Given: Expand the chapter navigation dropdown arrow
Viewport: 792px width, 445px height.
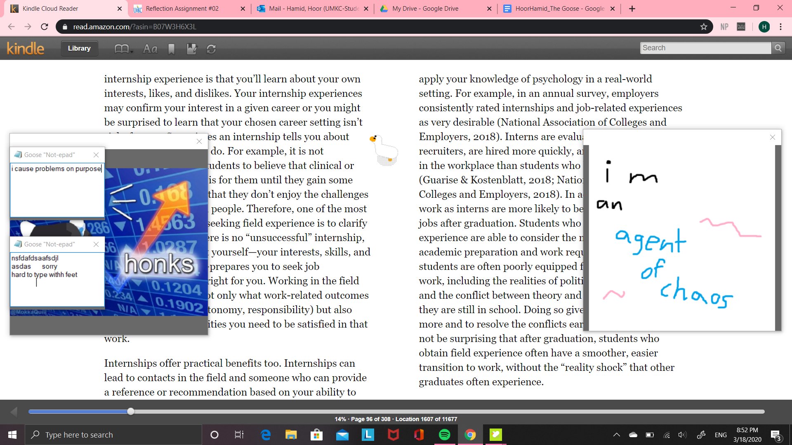Looking at the screenshot, I should pos(131,52).
